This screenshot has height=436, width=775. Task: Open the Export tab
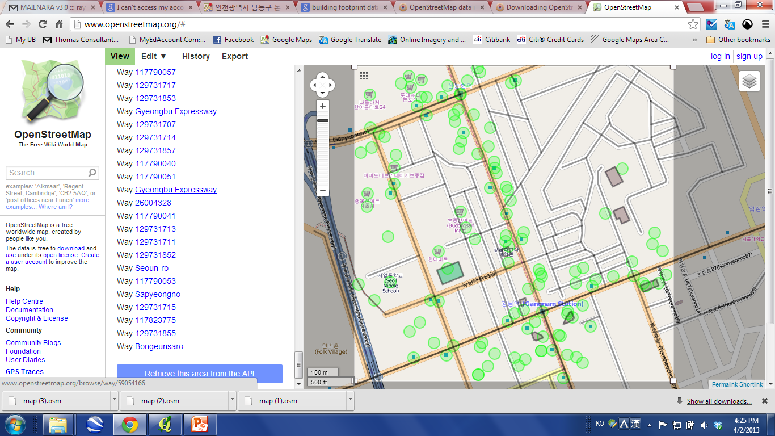(x=235, y=56)
